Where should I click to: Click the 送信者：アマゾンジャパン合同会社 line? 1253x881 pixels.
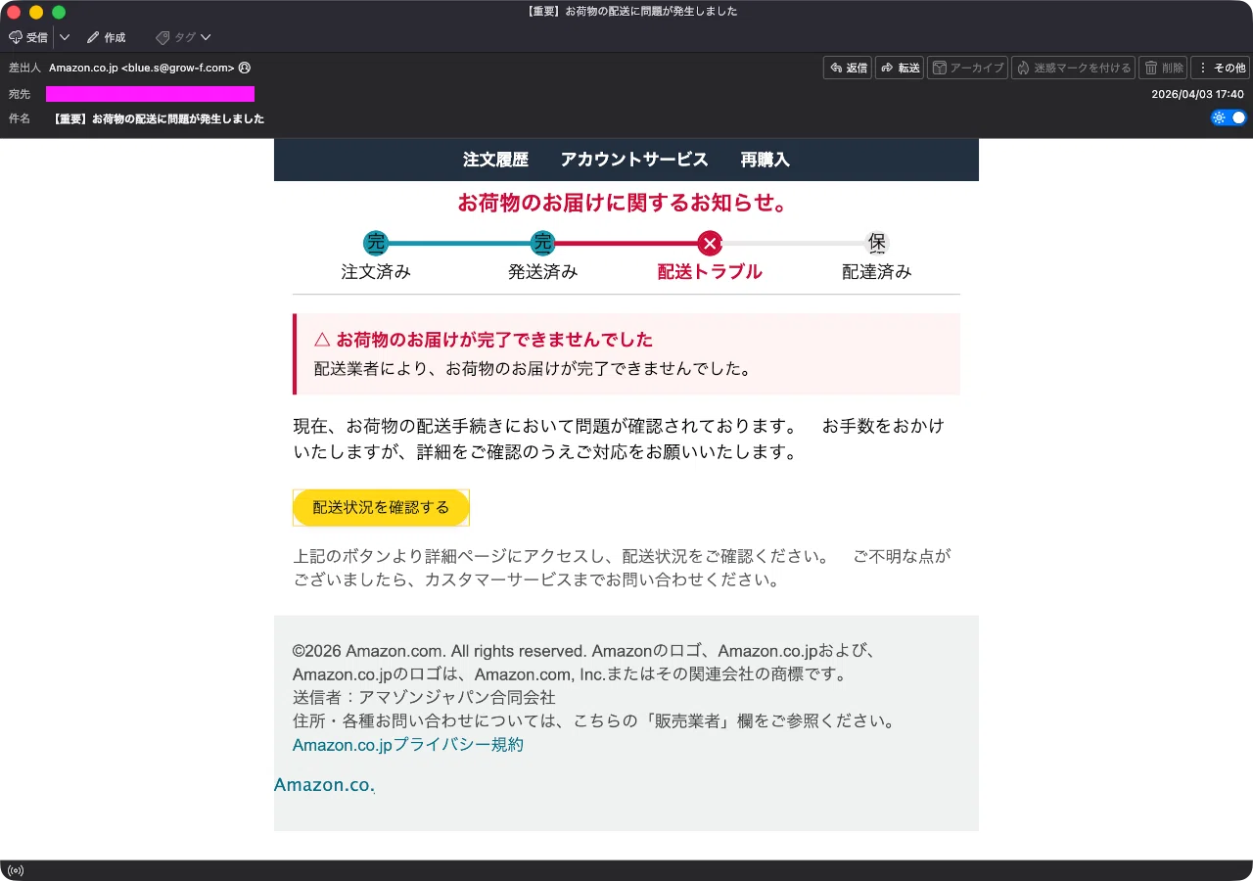424,698
